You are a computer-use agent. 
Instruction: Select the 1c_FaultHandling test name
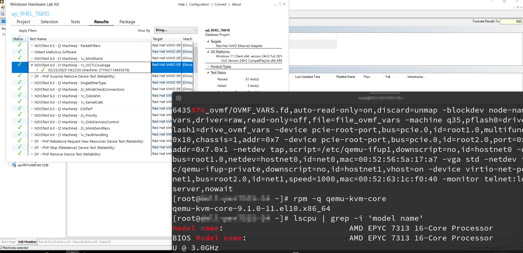[71, 135]
